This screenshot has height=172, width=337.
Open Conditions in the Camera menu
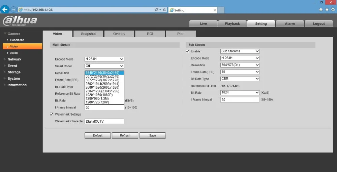[17, 40]
